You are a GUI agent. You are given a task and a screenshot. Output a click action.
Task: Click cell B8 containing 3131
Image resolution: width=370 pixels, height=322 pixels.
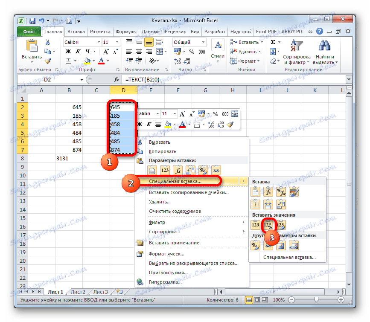[x=69, y=159]
